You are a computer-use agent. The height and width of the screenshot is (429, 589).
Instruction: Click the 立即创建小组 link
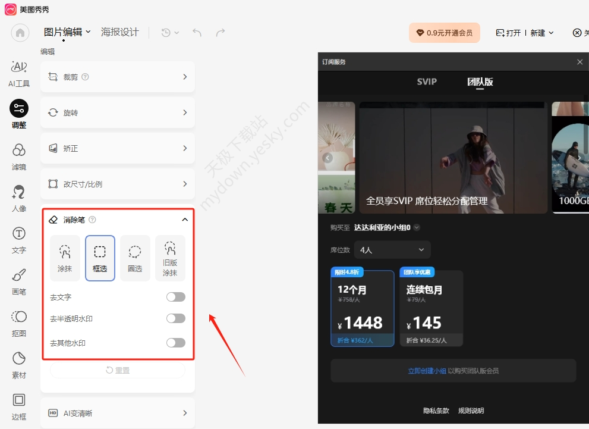tap(427, 371)
